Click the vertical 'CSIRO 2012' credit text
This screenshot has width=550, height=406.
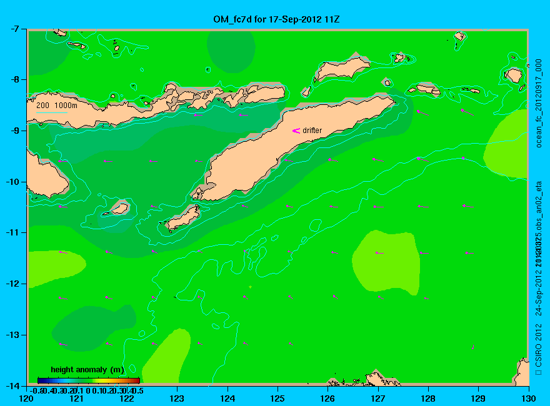click(x=539, y=345)
